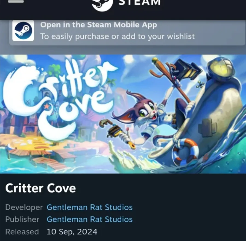Tap 'To easily purchase or add to your wishlist'
The image size is (246, 241).
tap(117, 37)
